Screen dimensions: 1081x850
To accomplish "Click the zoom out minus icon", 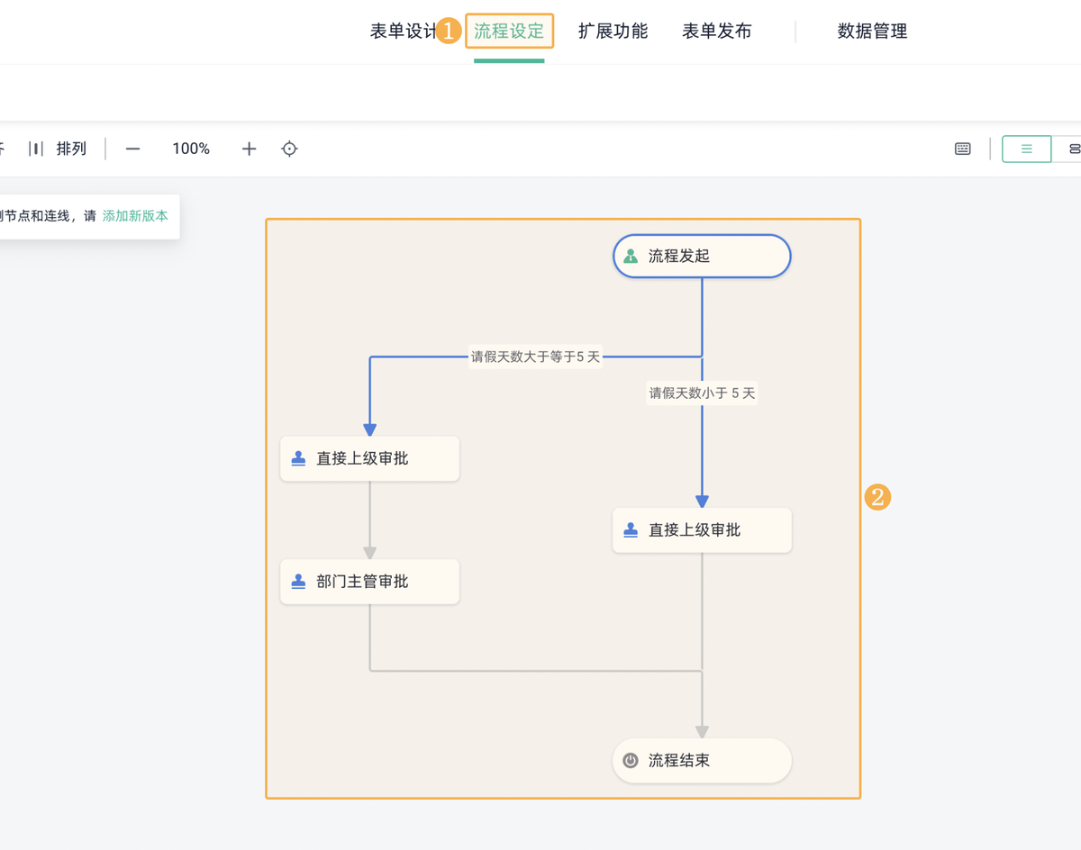I will pos(132,149).
